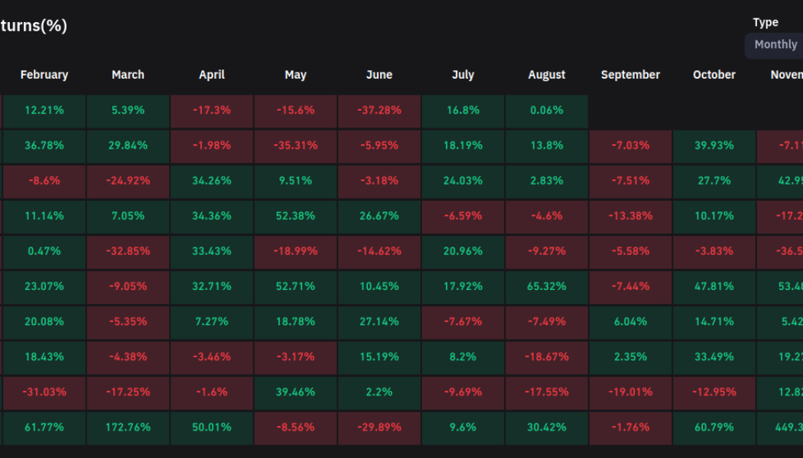Select the 0.06% August return cell
The width and height of the screenshot is (803, 458).
[x=547, y=110]
